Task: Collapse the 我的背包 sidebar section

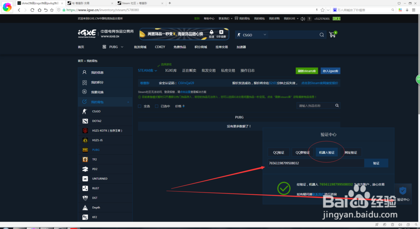Action: pos(128,102)
